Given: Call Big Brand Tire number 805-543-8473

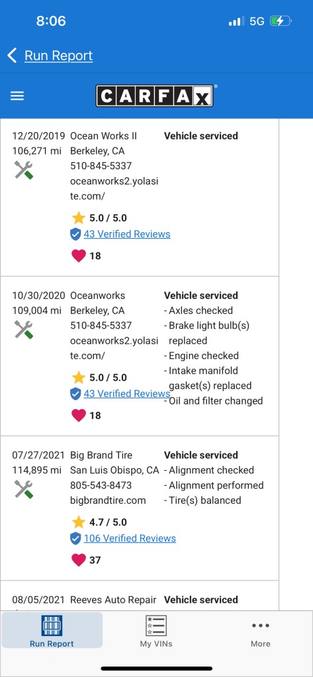Looking at the screenshot, I should click(x=101, y=485).
